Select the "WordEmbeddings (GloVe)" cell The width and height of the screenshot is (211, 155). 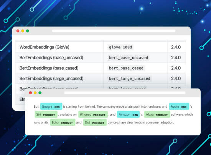click(59, 47)
